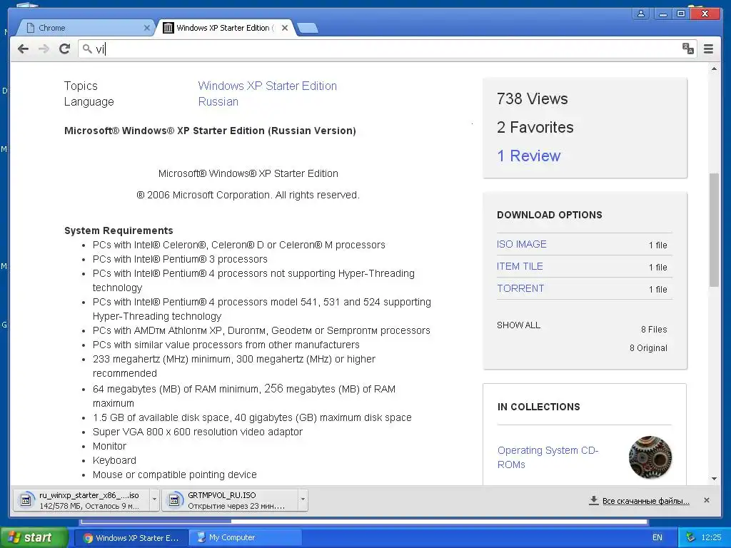Click the system tray icon beside the clock

[690, 537]
